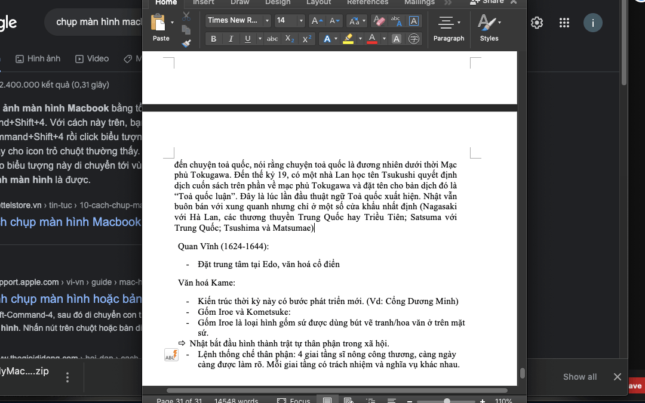Image resolution: width=645 pixels, height=403 pixels.
Task: Enable Focus mode in status bar
Action: click(x=294, y=401)
